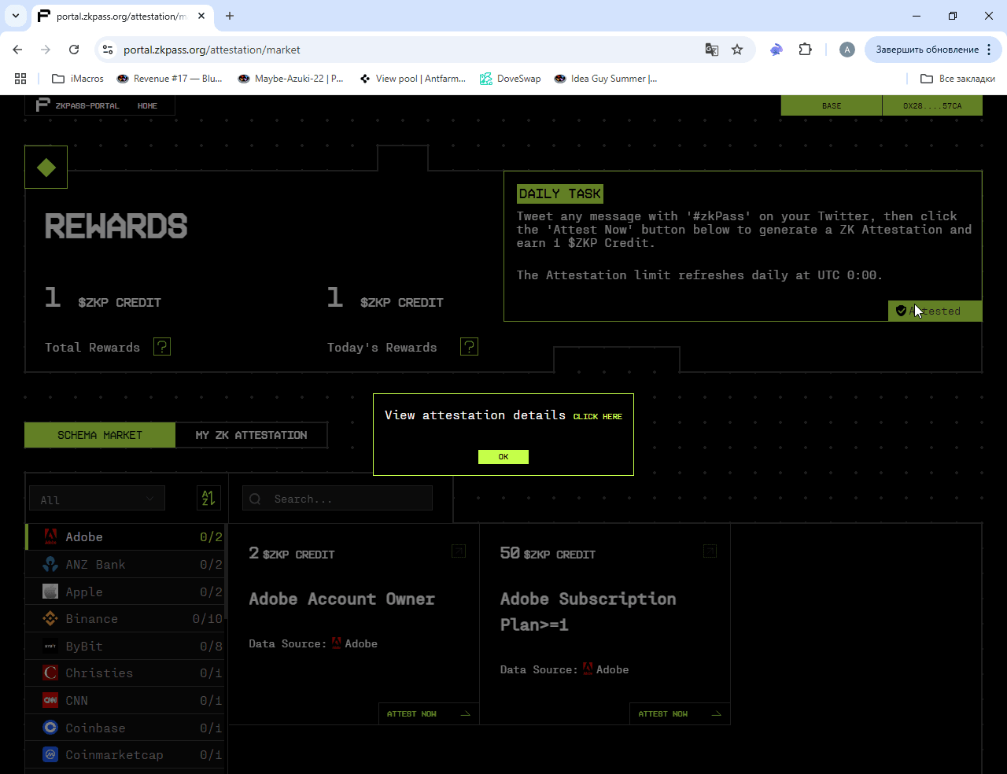Click the zkPass-Portal logo icon

click(42, 105)
